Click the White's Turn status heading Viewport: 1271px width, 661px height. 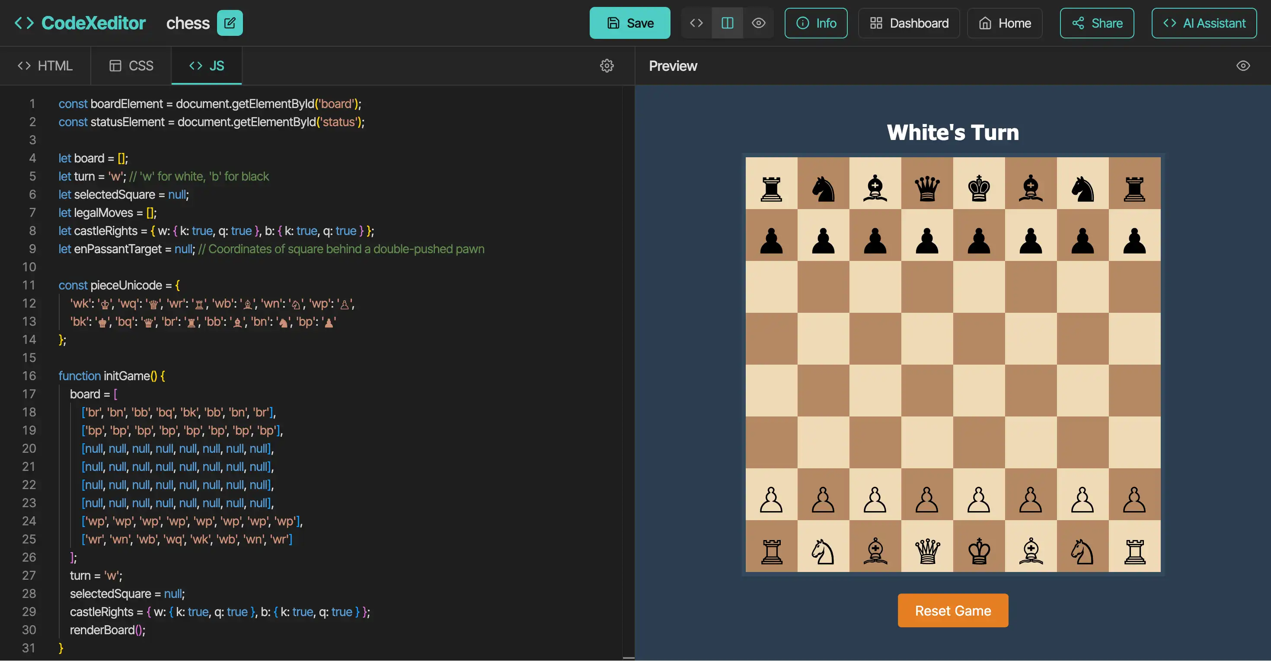click(x=953, y=132)
